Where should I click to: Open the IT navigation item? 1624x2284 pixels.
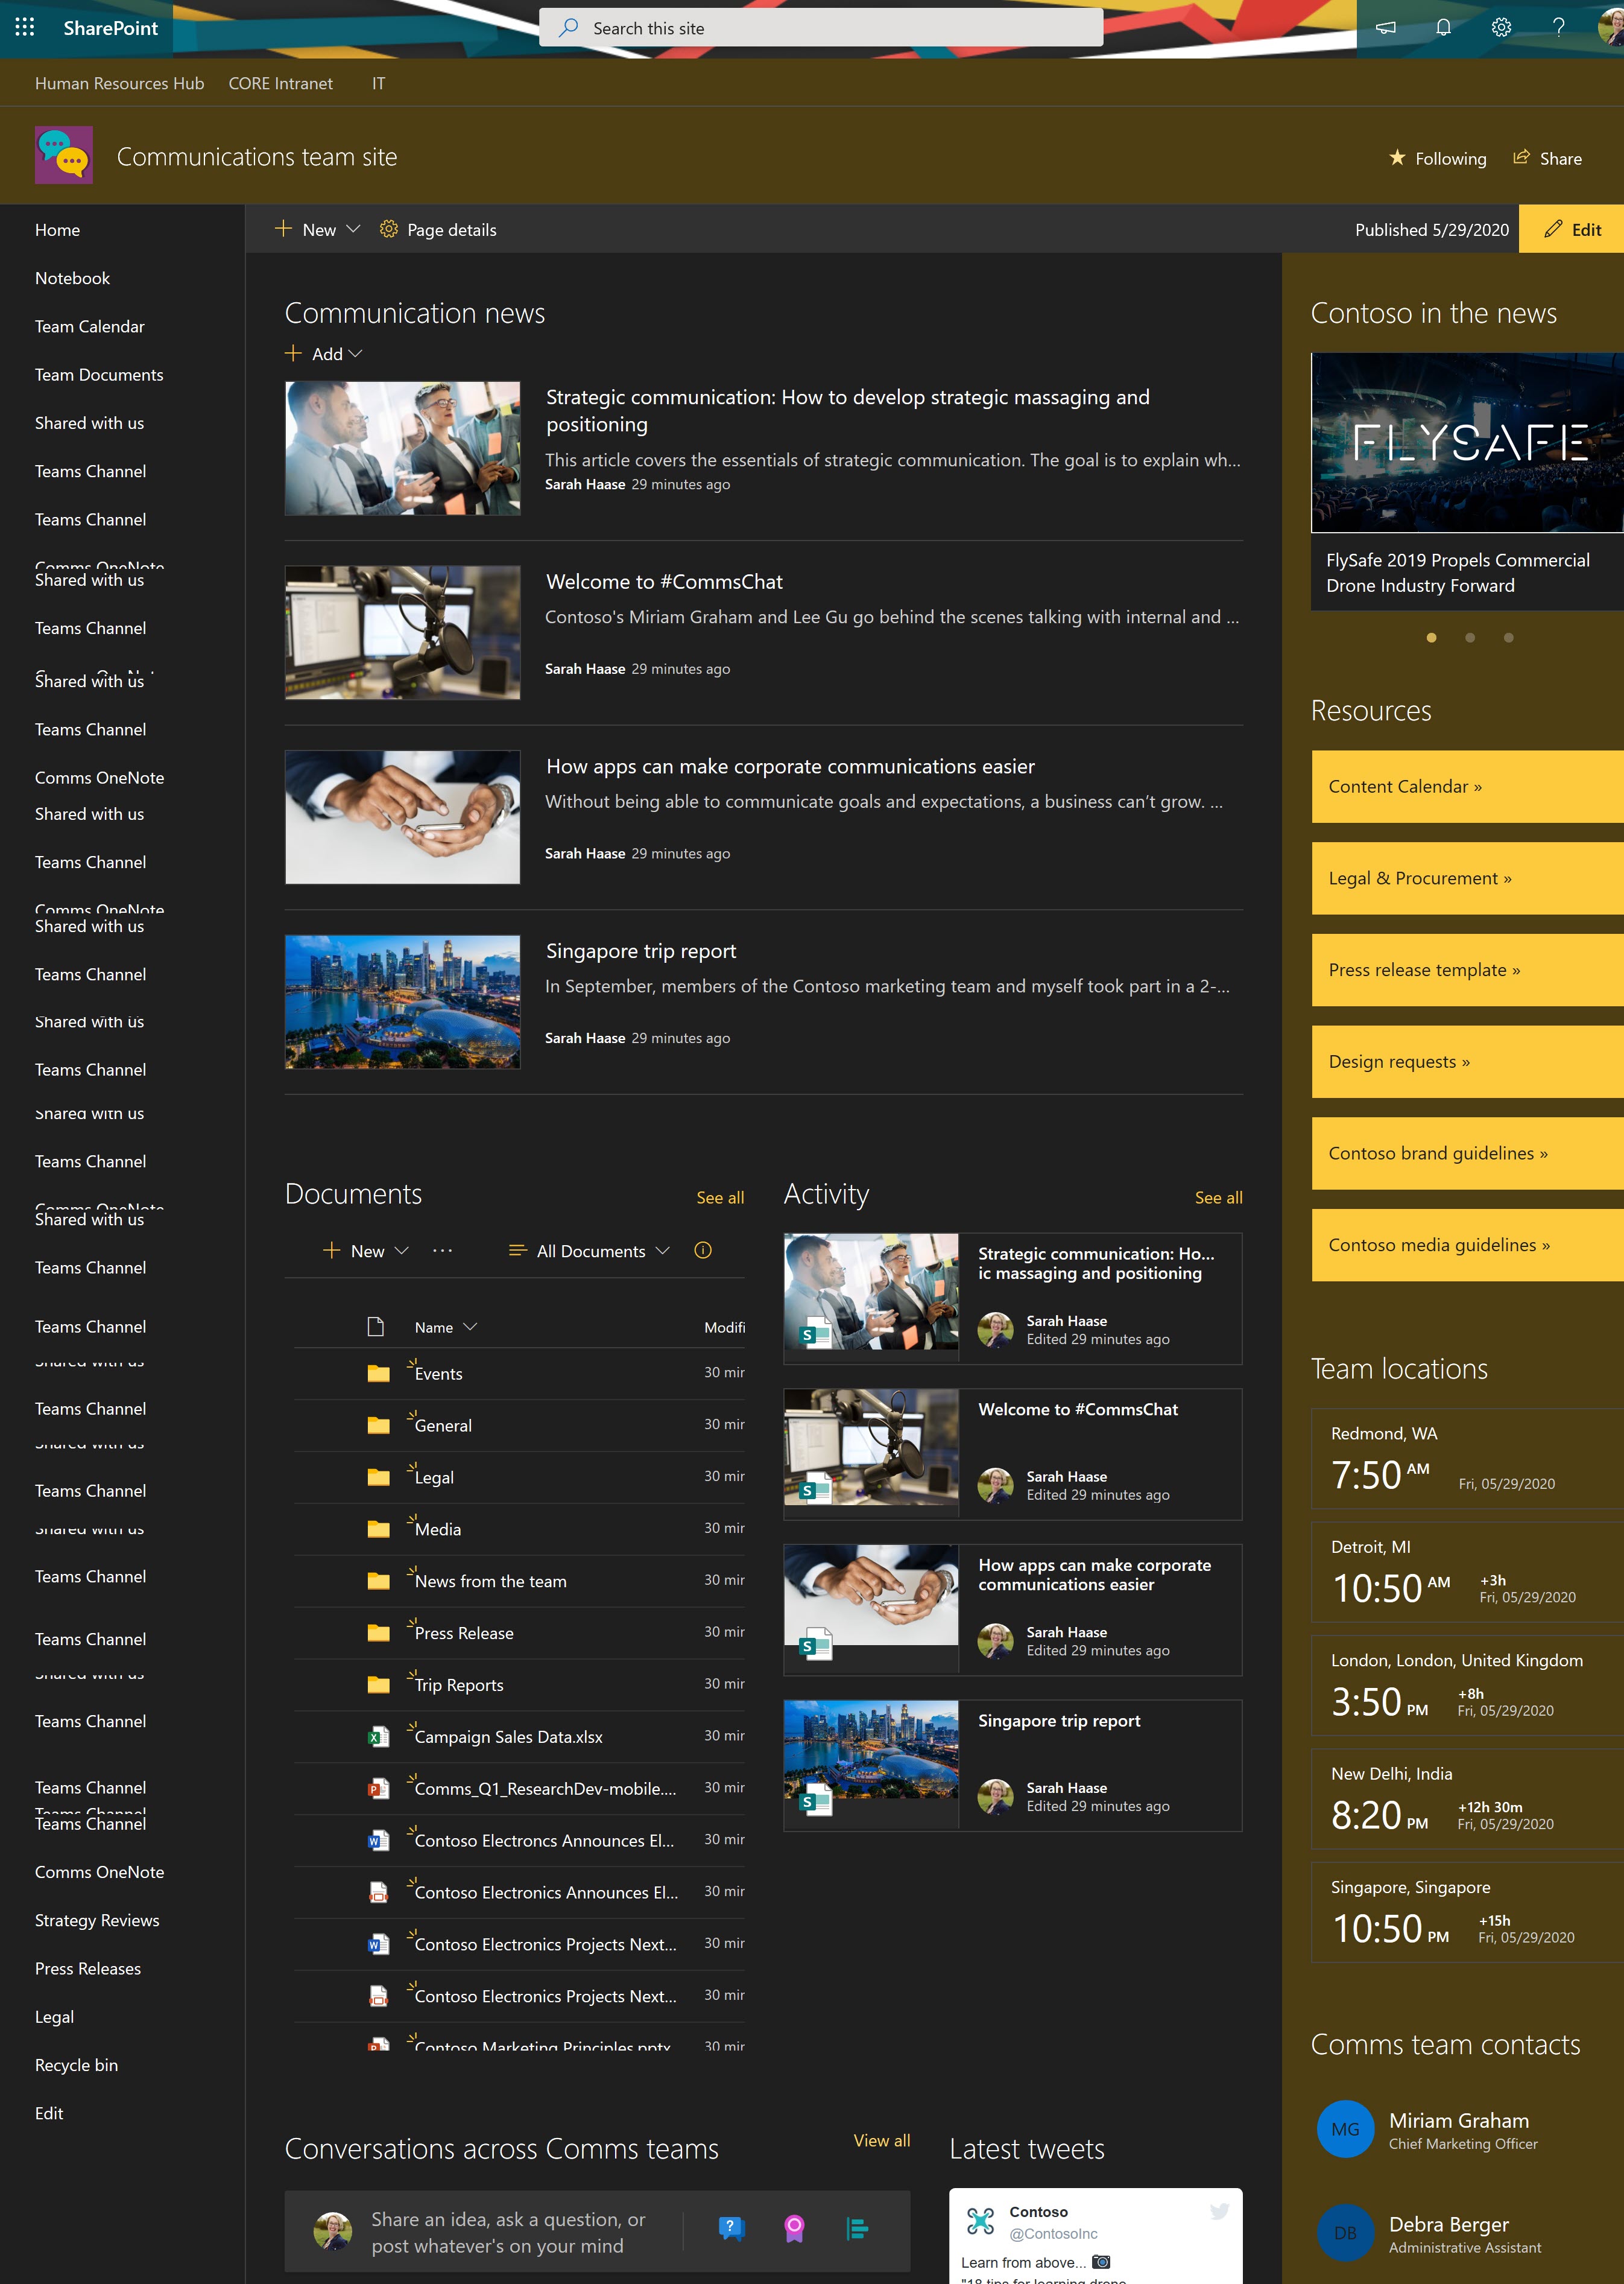[x=377, y=83]
